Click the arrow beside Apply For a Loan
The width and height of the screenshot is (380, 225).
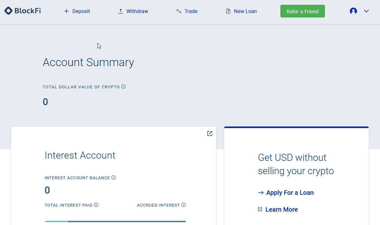click(x=261, y=193)
